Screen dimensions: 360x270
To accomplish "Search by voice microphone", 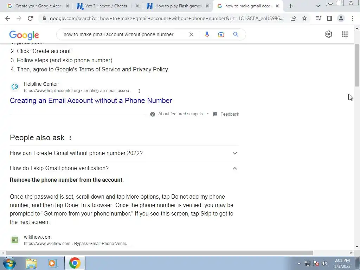I will [x=207, y=34].
